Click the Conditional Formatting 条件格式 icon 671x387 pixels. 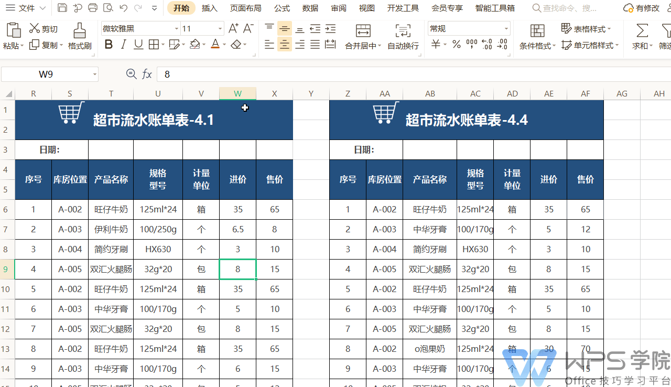point(537,30)
